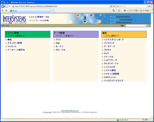
Task: Open the ジャーナル link
Action: tap(108, 57)
